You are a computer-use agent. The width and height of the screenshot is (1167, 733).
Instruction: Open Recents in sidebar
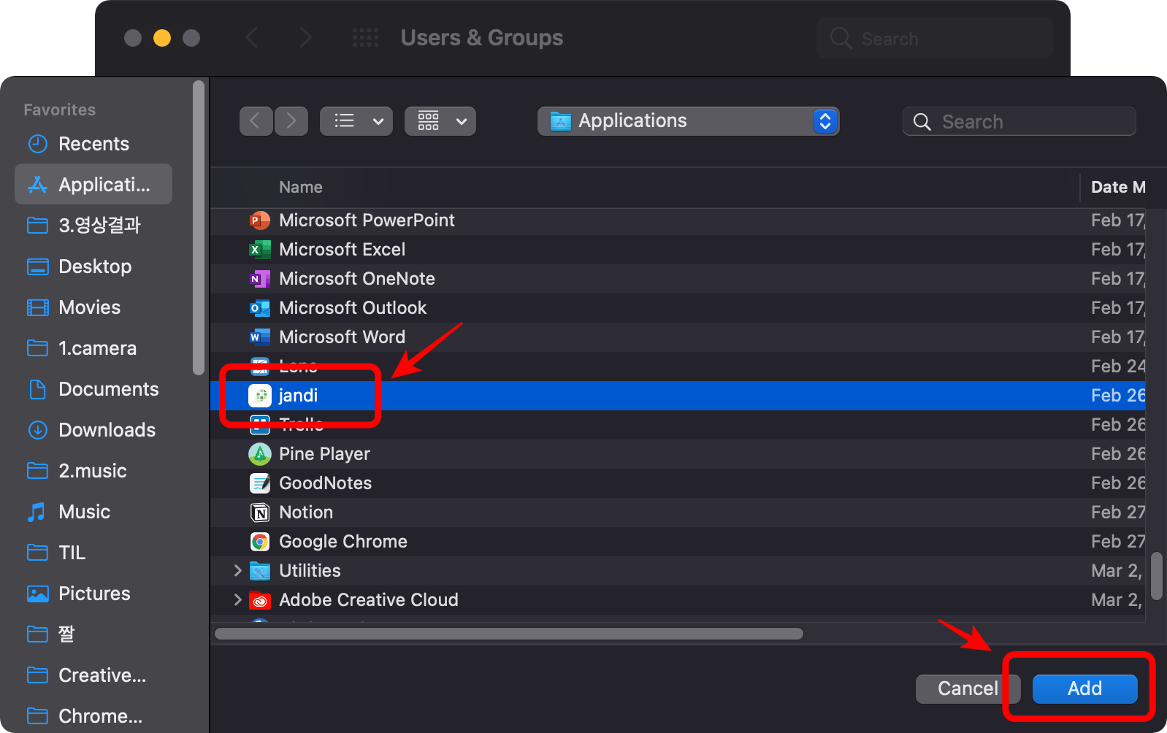93,144
